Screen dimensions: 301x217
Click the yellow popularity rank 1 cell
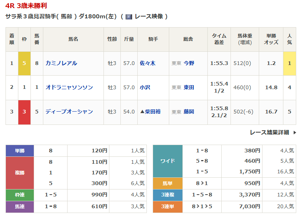tap(289, 63)
